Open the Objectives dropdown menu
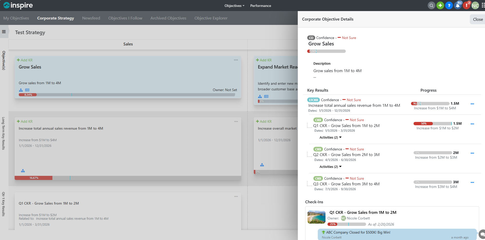The width and height of the screenshot is (485, 240). (x=234, y=6)
